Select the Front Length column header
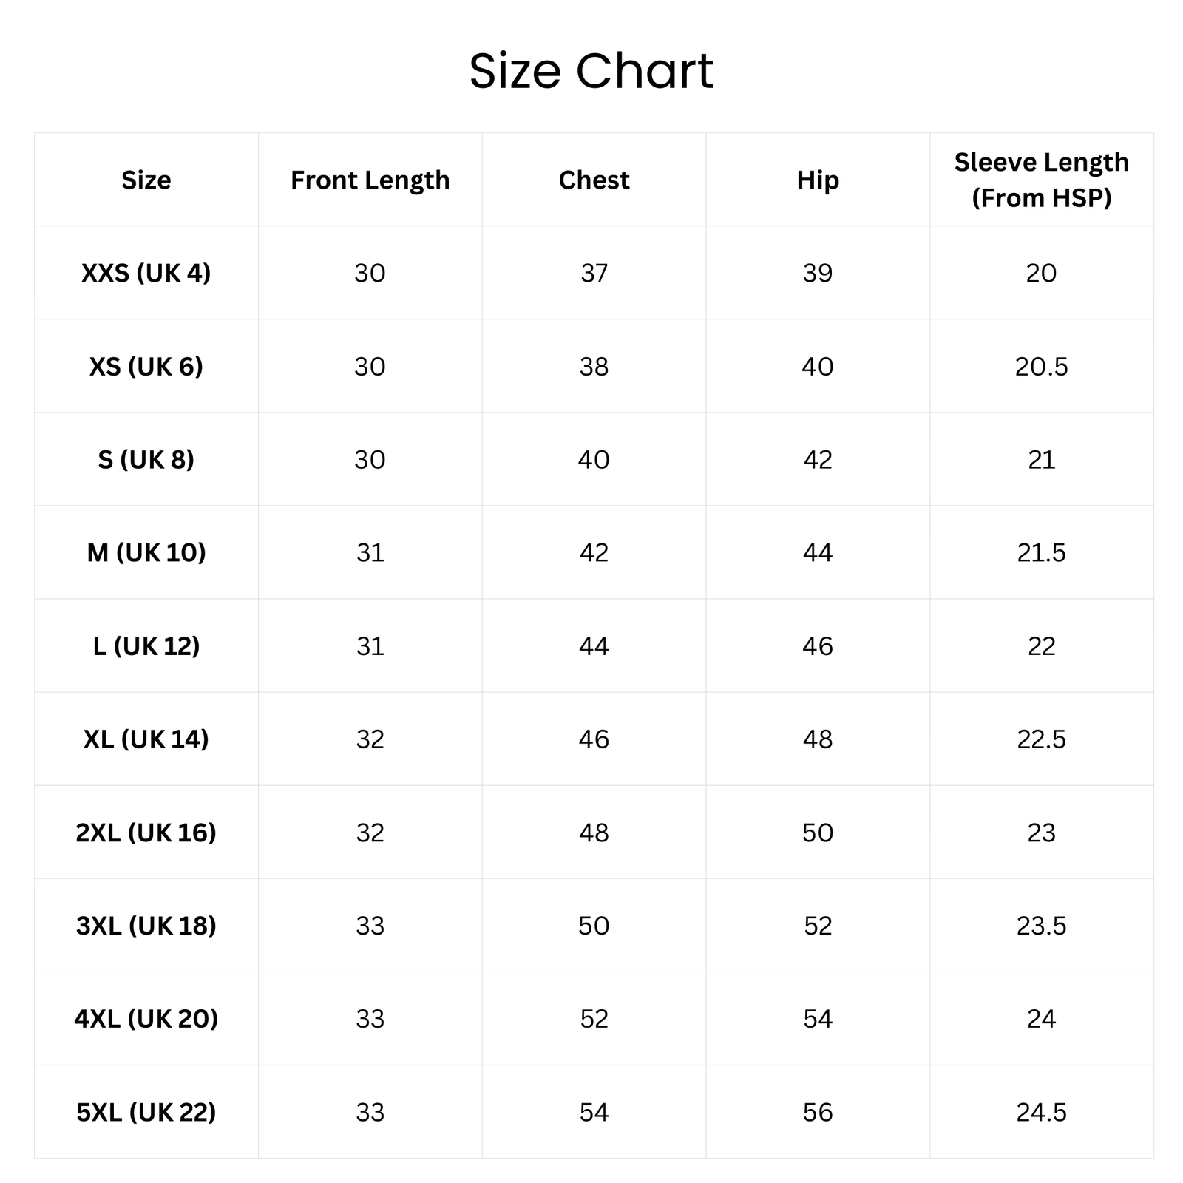 click(x=370, y=180)
